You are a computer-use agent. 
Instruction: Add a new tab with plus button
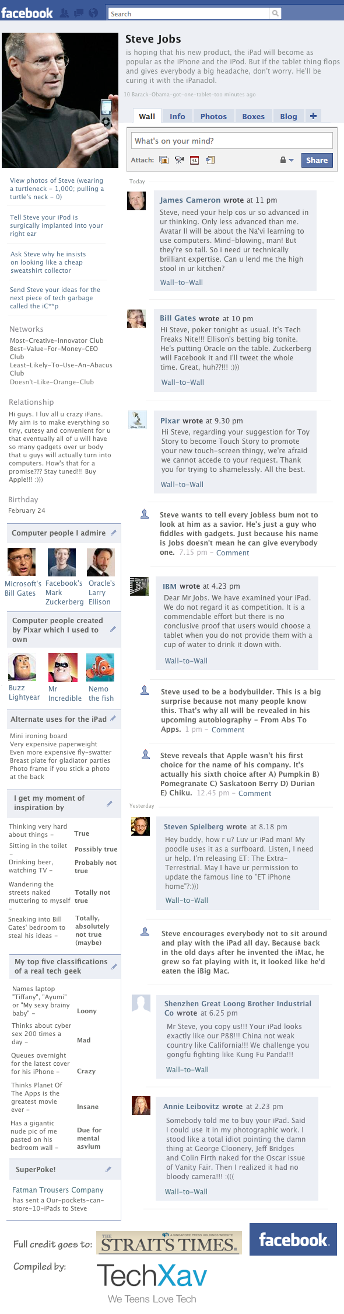[313, 116]
